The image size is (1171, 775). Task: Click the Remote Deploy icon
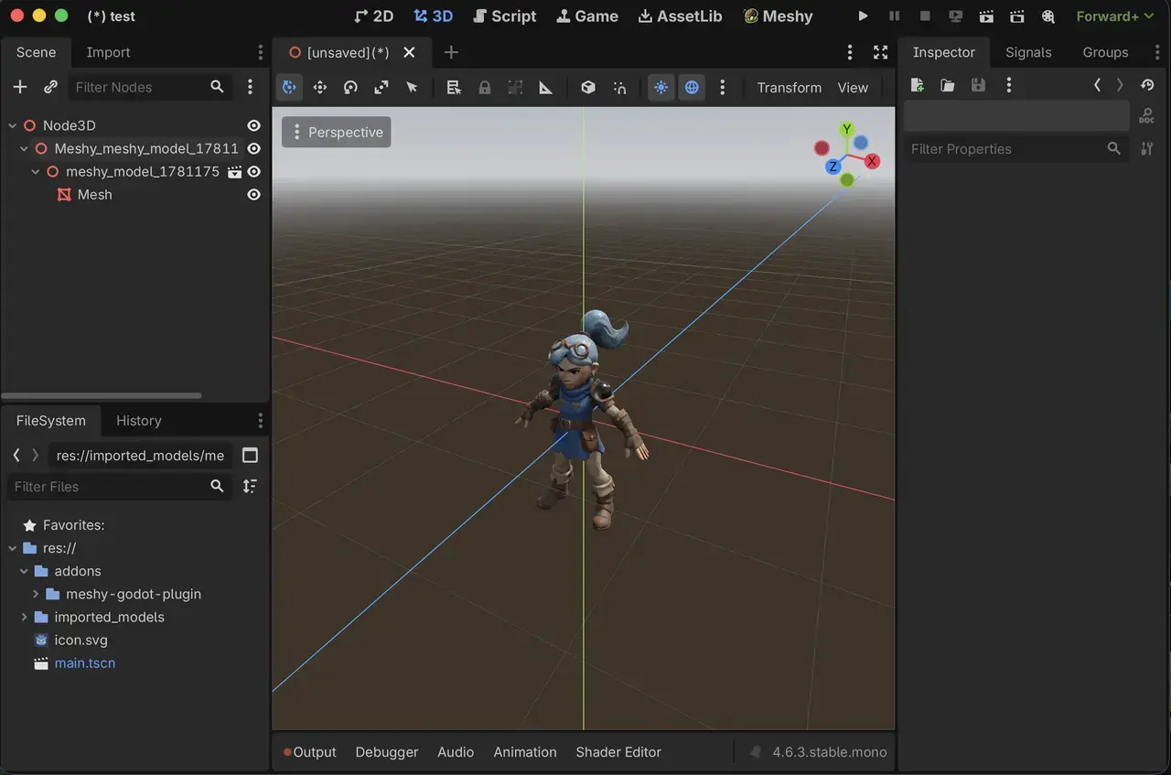pos(956,16)
